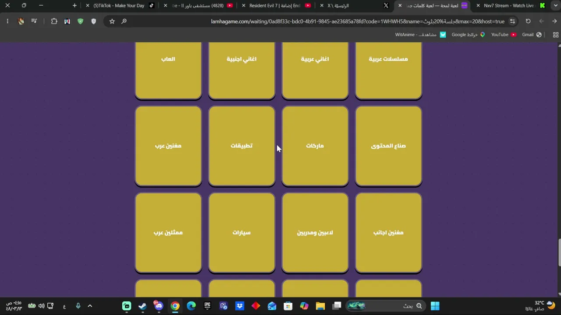This screenshot has width=561, height=315.
Task: Open Discord from the taskbar
Action: (159, 306)
